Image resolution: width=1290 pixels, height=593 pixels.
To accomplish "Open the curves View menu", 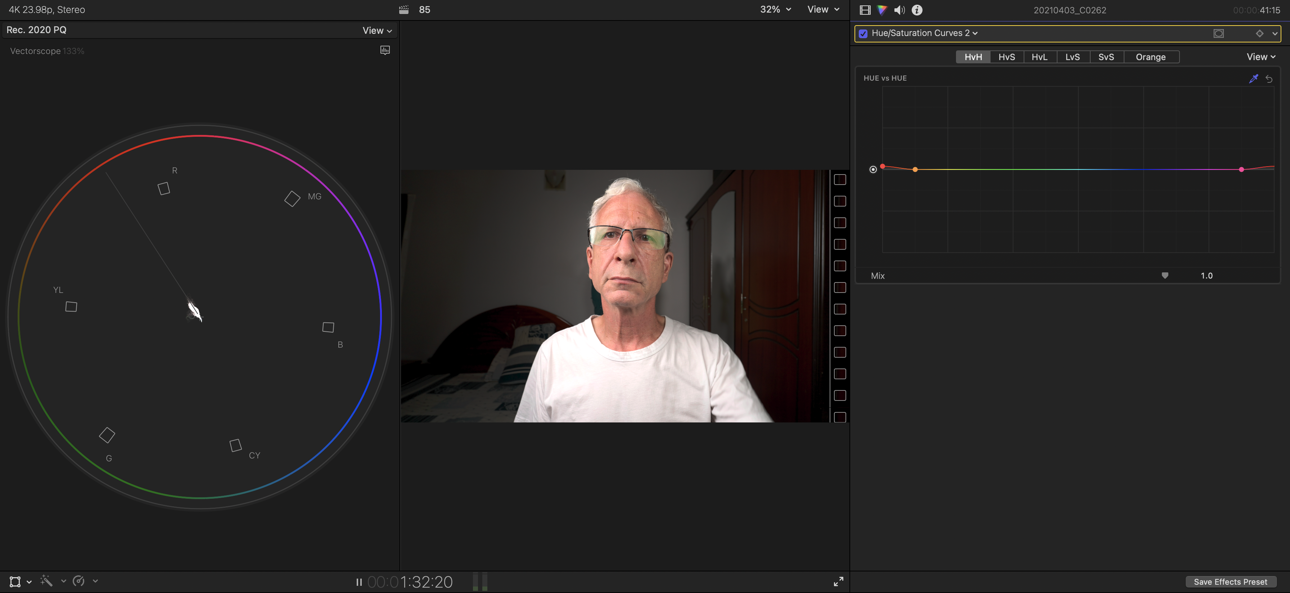I will pos(1260,57).
